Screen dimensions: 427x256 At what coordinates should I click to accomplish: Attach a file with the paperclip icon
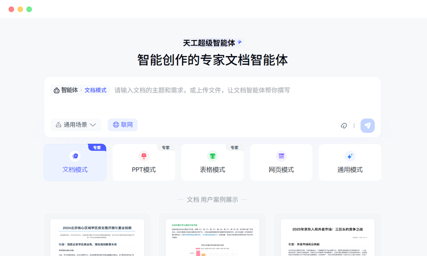point(344,126)
